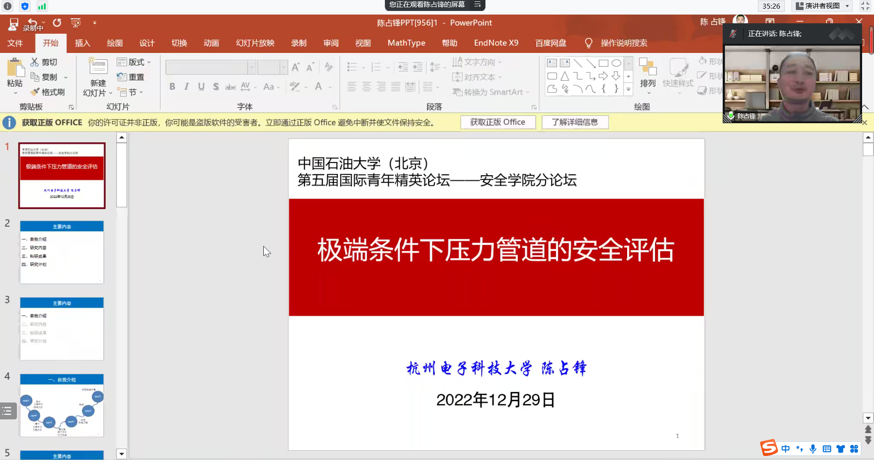This screenshot has width=874, height=460.
Task: Switch to the Insert (插入) ribbon tab
Action: [82, 43]
